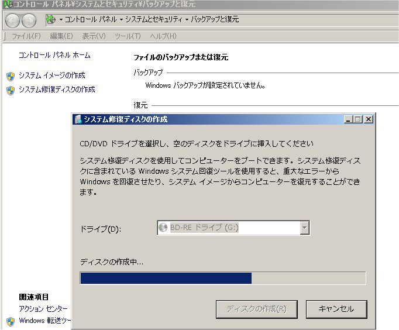399x330 pixels.
Task: Click the Back navigation arrow button
Action: (12, 20)
